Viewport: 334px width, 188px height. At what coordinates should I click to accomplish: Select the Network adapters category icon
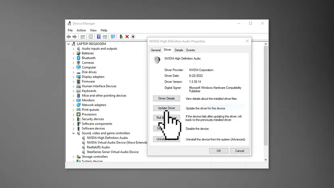(78, 105)
